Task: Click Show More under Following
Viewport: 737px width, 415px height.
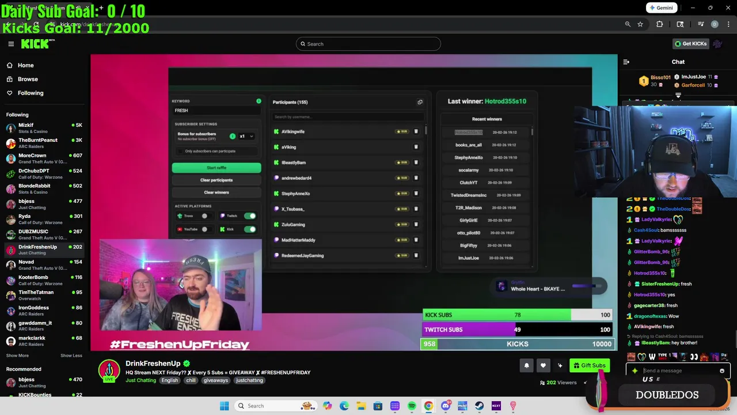Action: tap(17, 356)
